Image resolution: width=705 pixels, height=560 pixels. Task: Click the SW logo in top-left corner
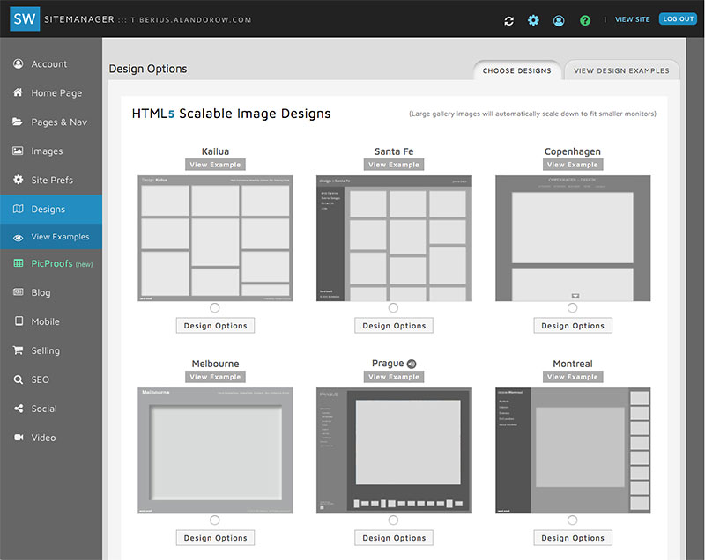tap(25, 18)
